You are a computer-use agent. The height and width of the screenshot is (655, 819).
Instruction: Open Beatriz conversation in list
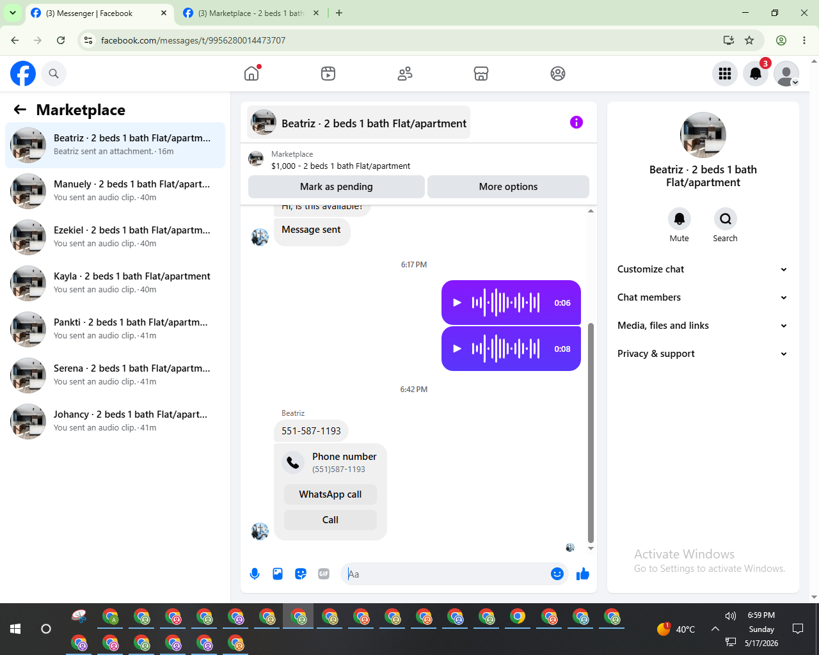[x=115, y=145]
